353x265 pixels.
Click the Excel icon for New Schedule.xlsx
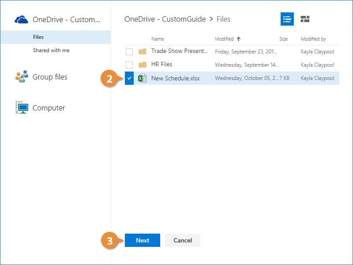point(143,78)
